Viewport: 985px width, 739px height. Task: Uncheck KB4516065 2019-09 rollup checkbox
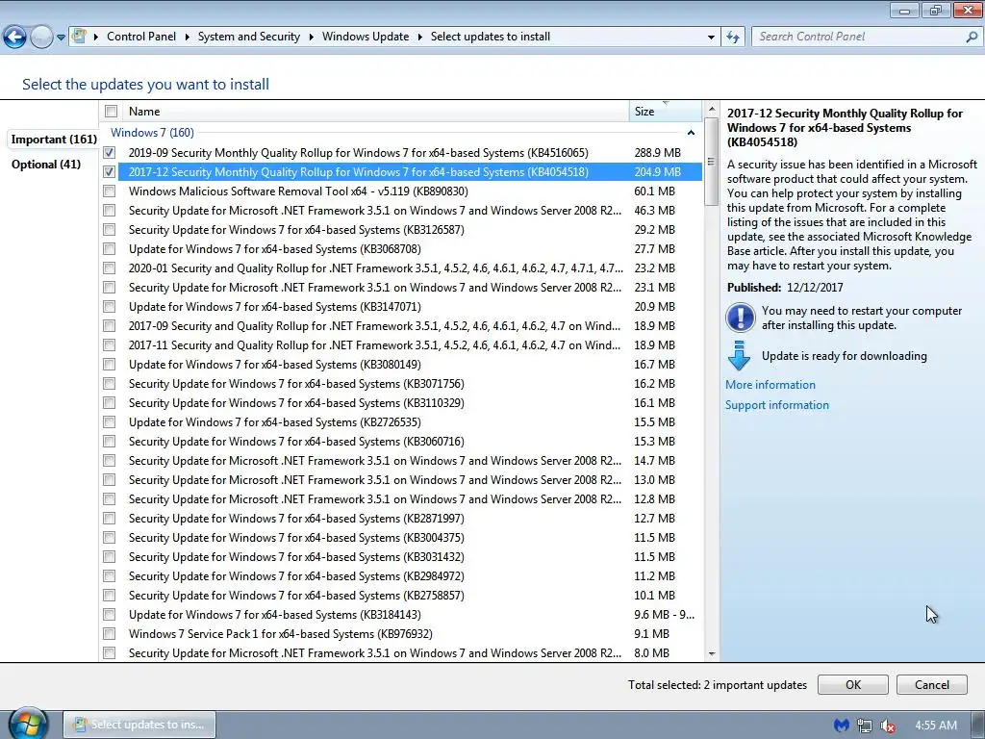[x=110, y=153]
